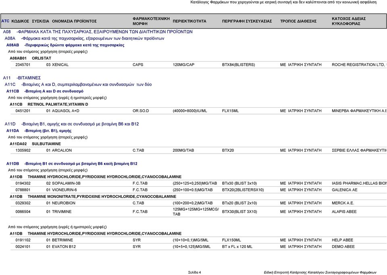Select the A08AB peripherally acting heading

click(x=65, y=45)
